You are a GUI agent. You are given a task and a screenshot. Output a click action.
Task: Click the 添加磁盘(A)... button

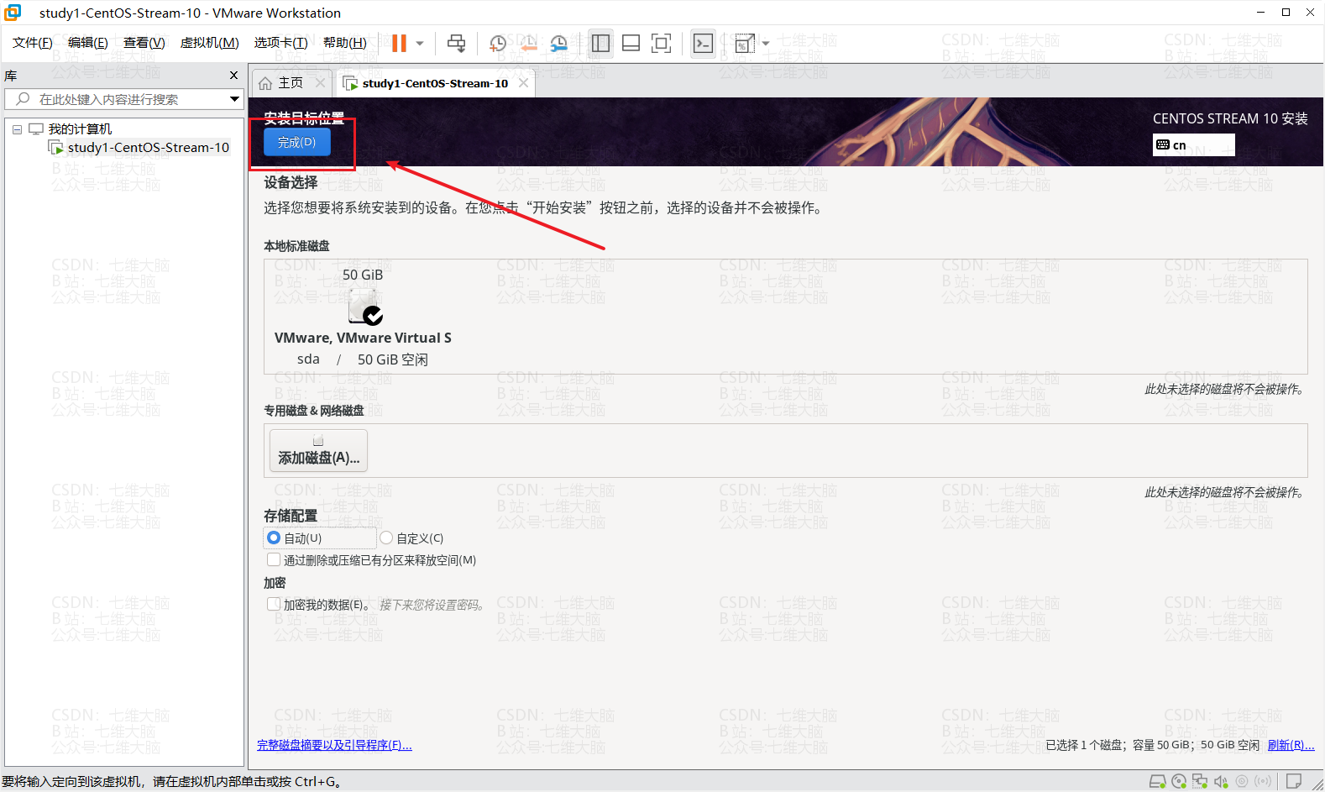tap(318, 450)
